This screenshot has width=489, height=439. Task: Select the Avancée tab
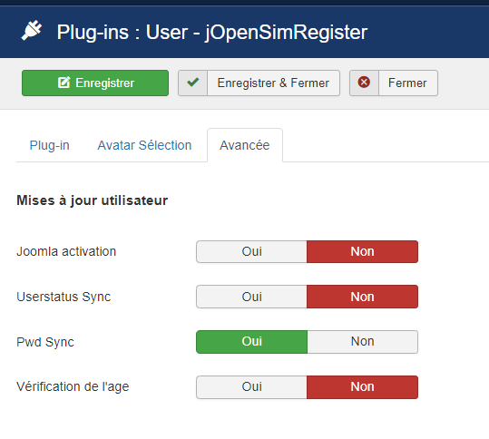(245, 145)
